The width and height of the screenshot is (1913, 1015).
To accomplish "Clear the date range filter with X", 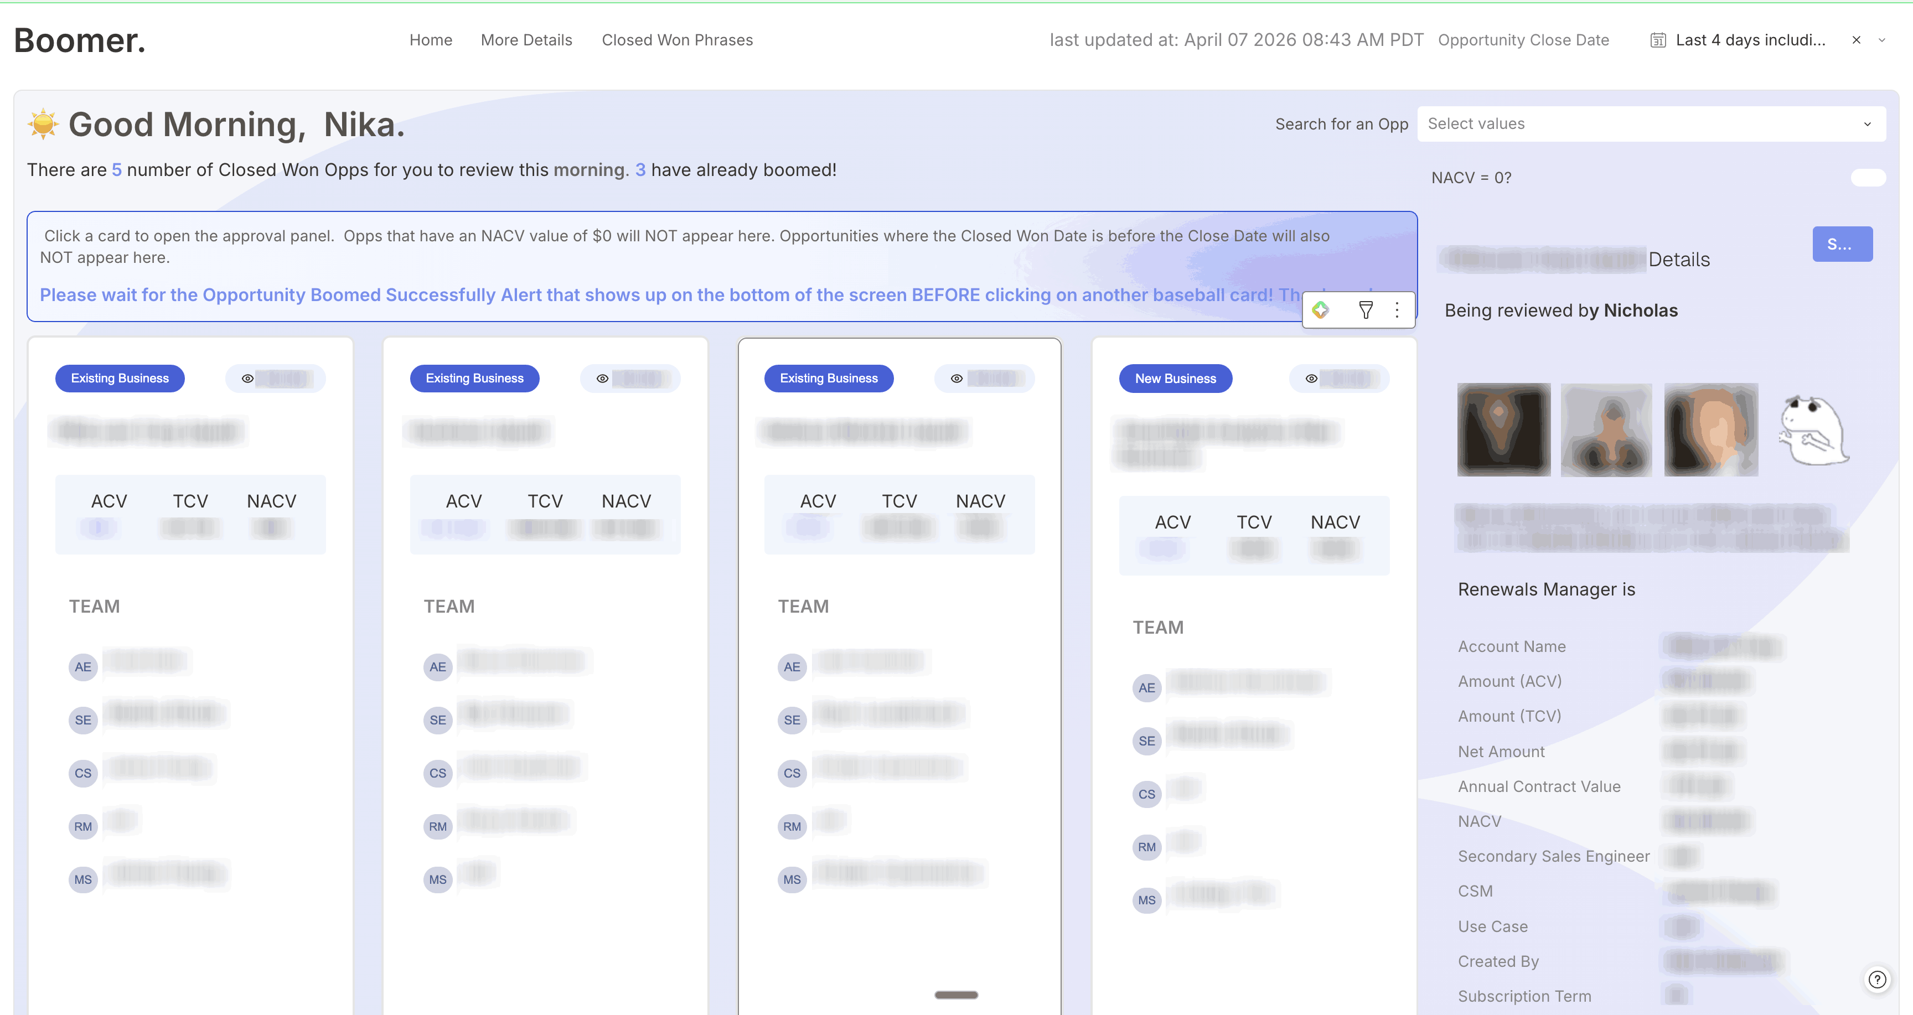I will (x=1856, y=40).
